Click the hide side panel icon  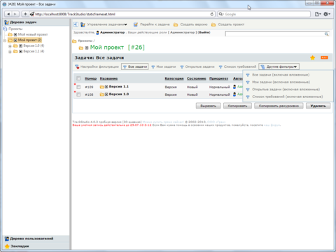point(76,24)
